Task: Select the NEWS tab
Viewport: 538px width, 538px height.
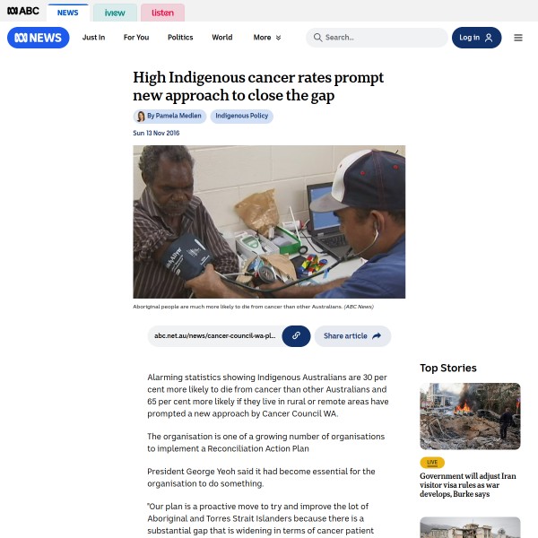Action: [x=67, y=13]
